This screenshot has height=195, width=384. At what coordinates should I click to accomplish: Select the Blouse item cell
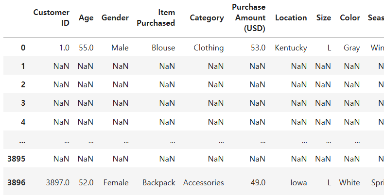tap(163, 48)
